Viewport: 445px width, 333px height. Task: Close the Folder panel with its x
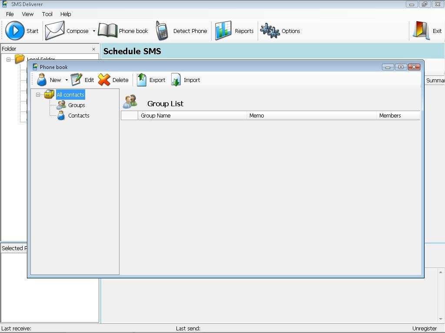click(x=94, y=49)
